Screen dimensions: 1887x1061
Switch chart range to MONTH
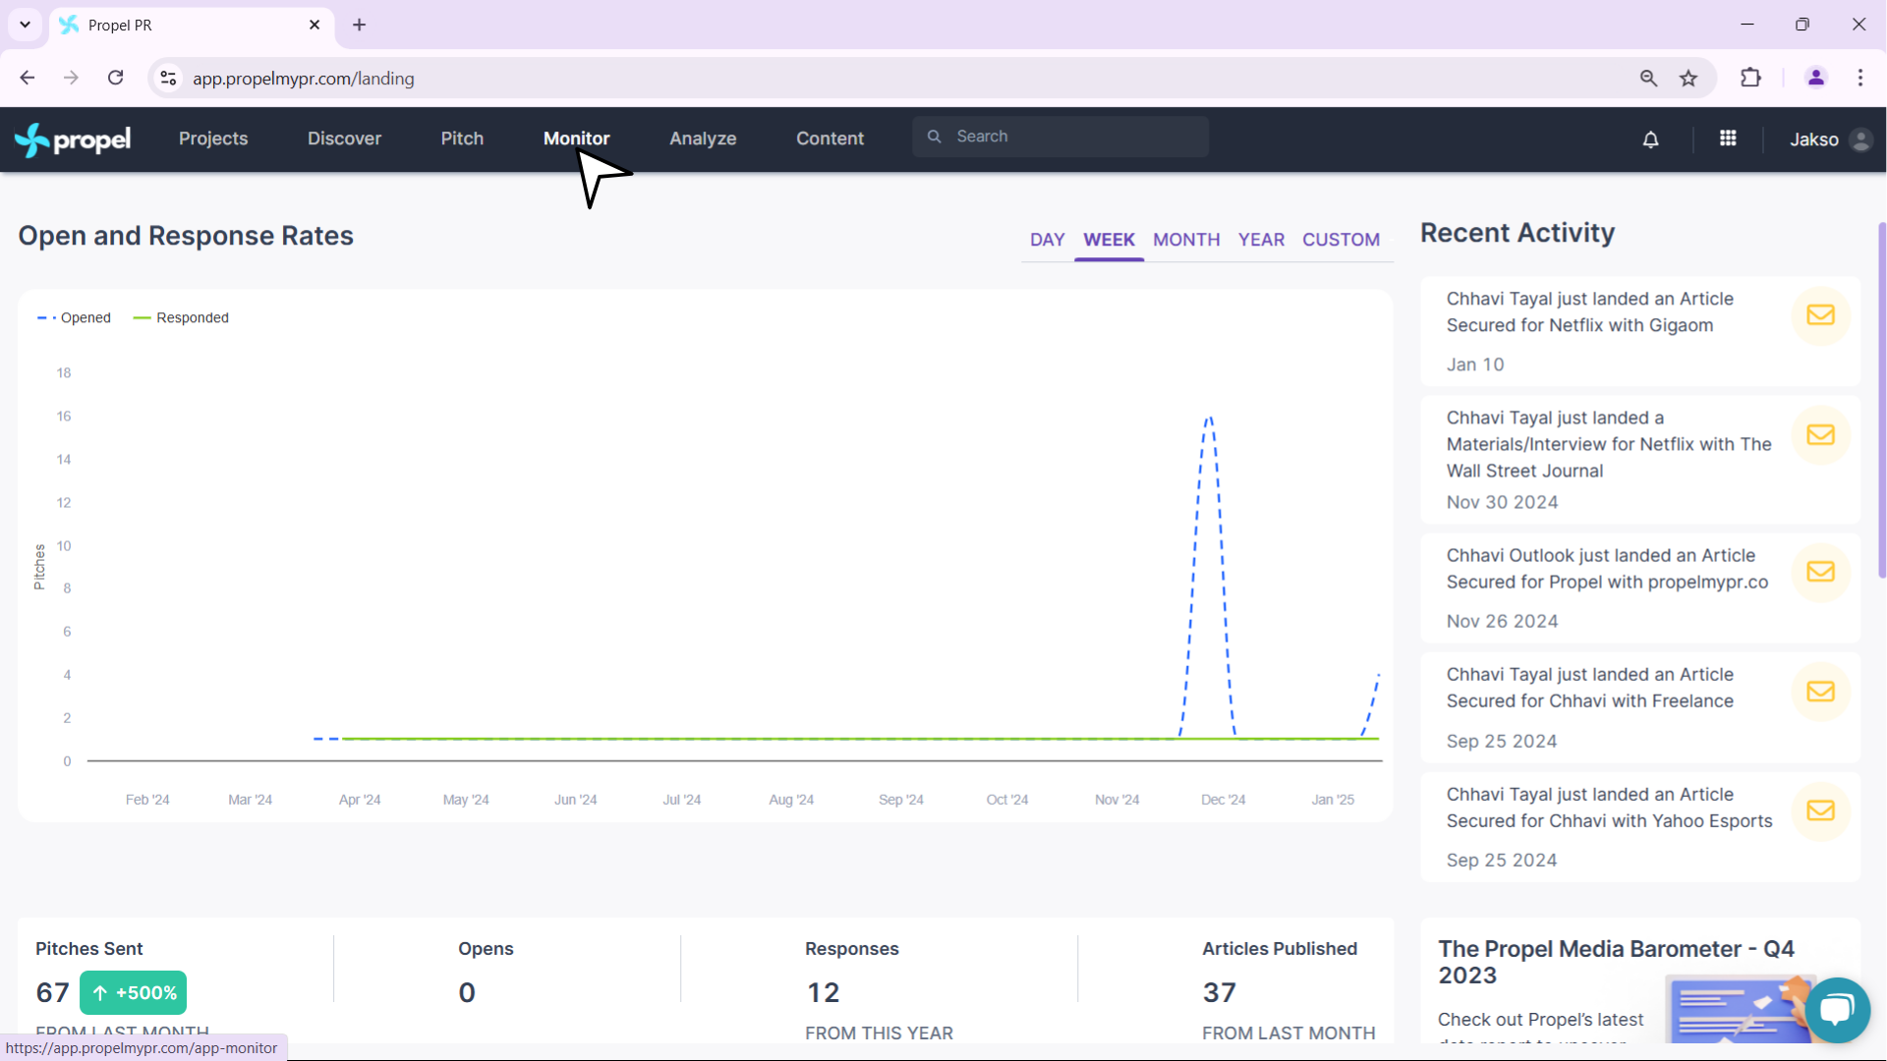pos(1186,240)
